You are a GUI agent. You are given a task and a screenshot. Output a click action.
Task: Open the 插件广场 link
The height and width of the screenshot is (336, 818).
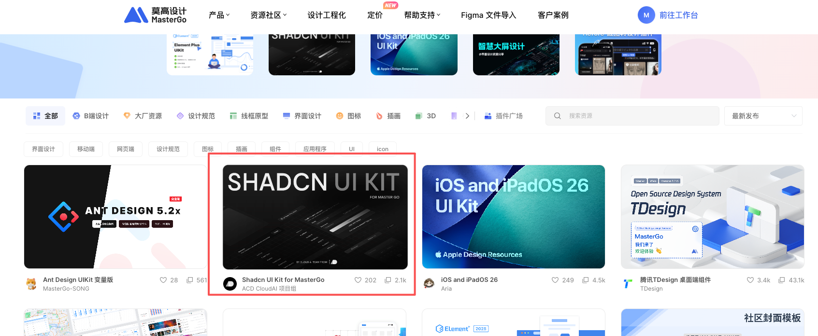503,116
